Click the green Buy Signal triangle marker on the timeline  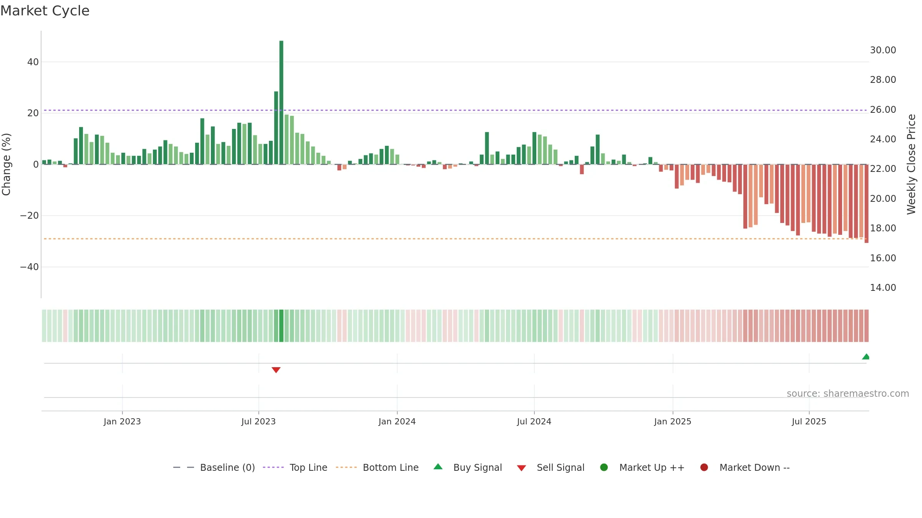click(x=866, y=356)
